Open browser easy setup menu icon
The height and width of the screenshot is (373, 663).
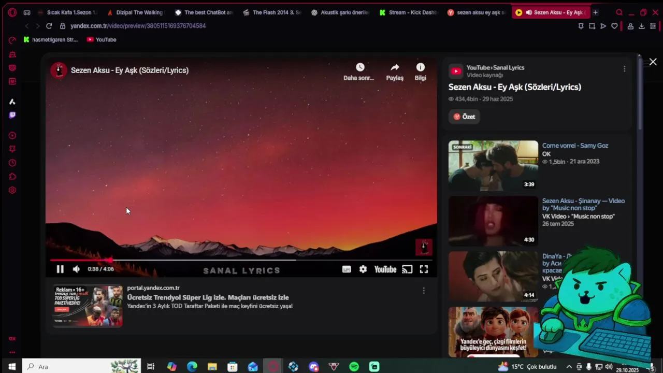coord(653,26)
